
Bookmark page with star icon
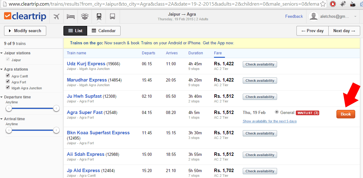click(323, 4)
